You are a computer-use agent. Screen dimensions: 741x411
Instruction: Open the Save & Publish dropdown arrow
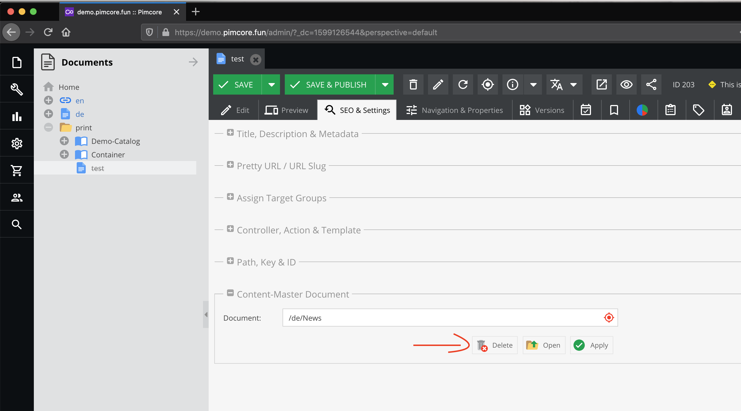[385, 84]
